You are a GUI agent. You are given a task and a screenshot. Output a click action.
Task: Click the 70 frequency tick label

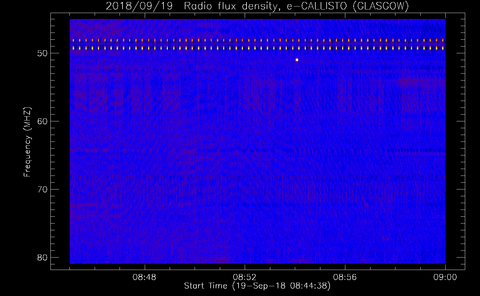click(x=42, y=189)
